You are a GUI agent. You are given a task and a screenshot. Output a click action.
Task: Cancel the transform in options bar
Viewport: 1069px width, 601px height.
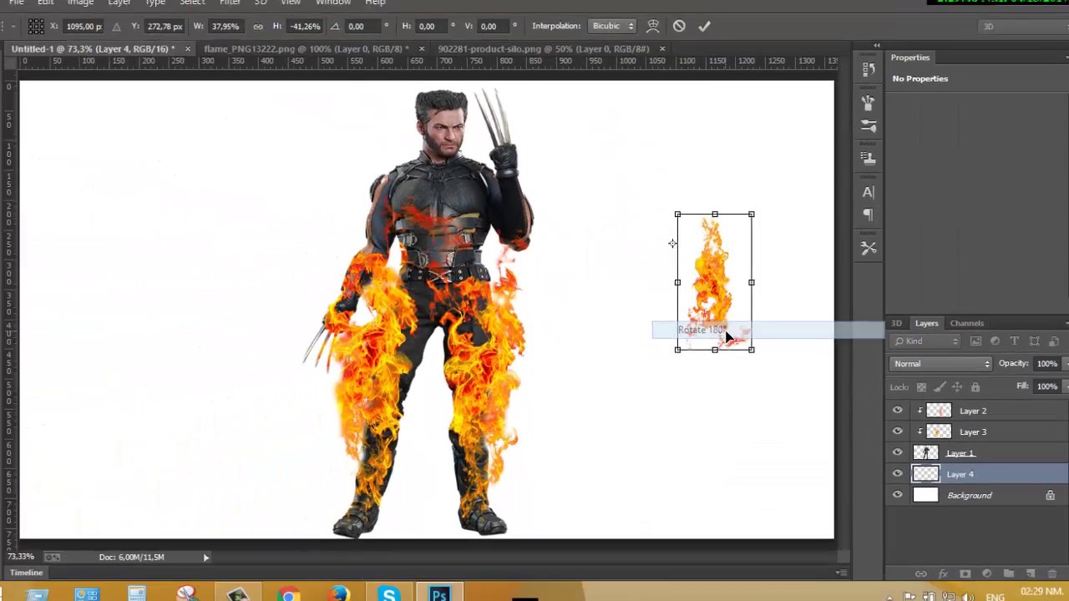coord(679,26)
